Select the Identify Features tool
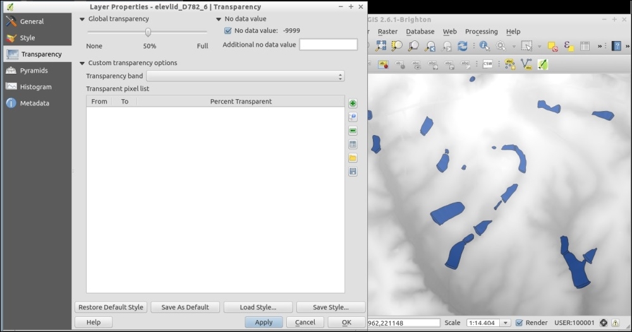The width and height of the screenshot is (632, 332). pyautogui.click(x=484, y=46)
